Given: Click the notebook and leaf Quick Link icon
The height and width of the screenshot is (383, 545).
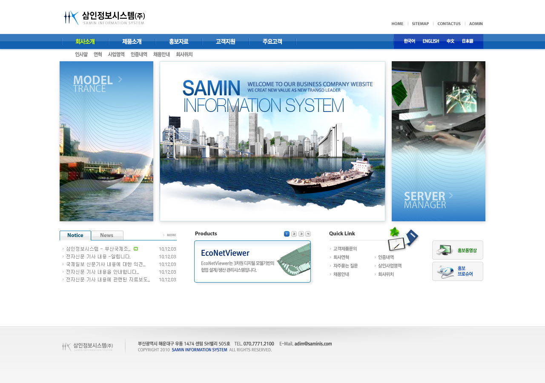Looking at the screenshot, I should [x=403, y=239].
